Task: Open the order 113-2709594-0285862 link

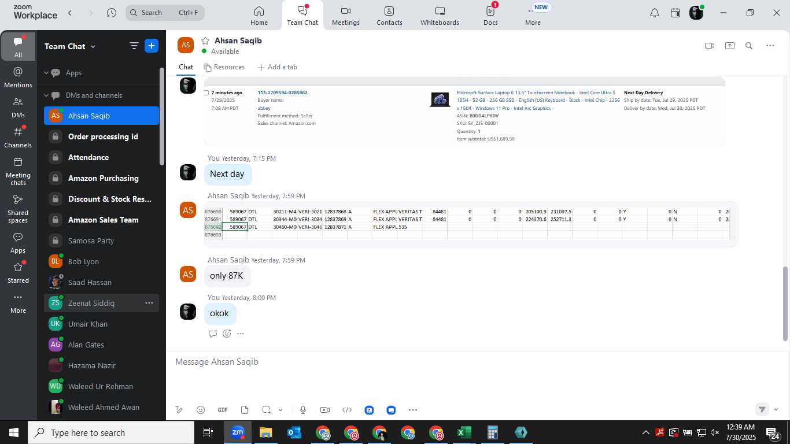Action: (282, 92)
